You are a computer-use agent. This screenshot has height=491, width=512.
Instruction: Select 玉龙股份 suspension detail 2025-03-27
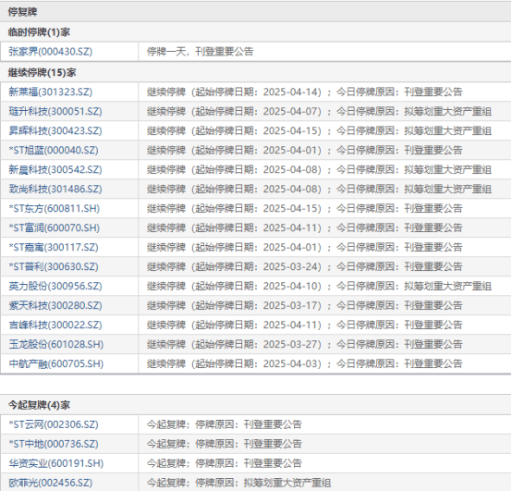[x=304, y=344]
